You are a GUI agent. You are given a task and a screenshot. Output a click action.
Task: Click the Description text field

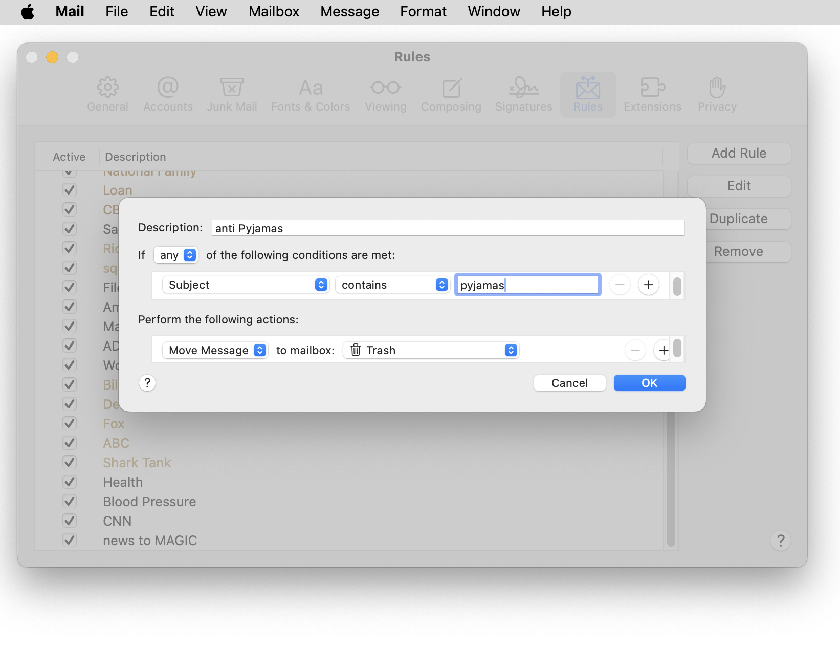[448, 228]
